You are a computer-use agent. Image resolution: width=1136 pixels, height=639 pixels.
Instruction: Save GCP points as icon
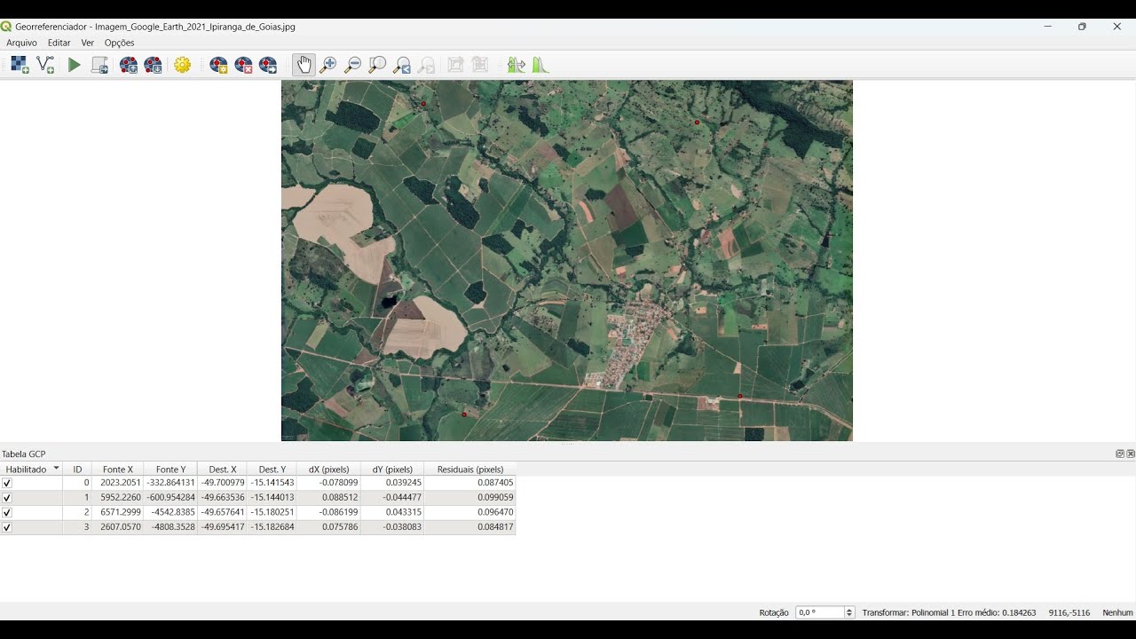point(154,65)
